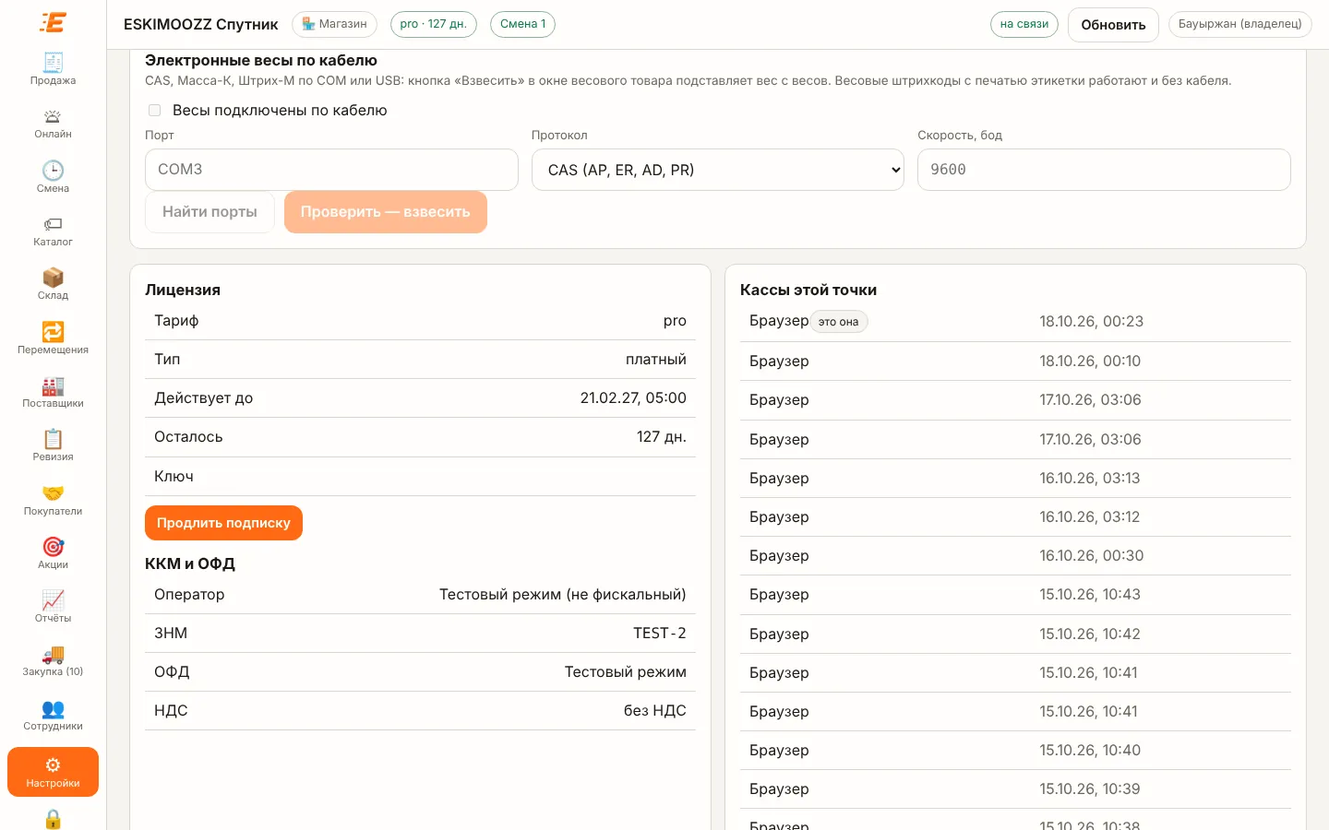Click the Ключ row label

click(x=174, y=476)
